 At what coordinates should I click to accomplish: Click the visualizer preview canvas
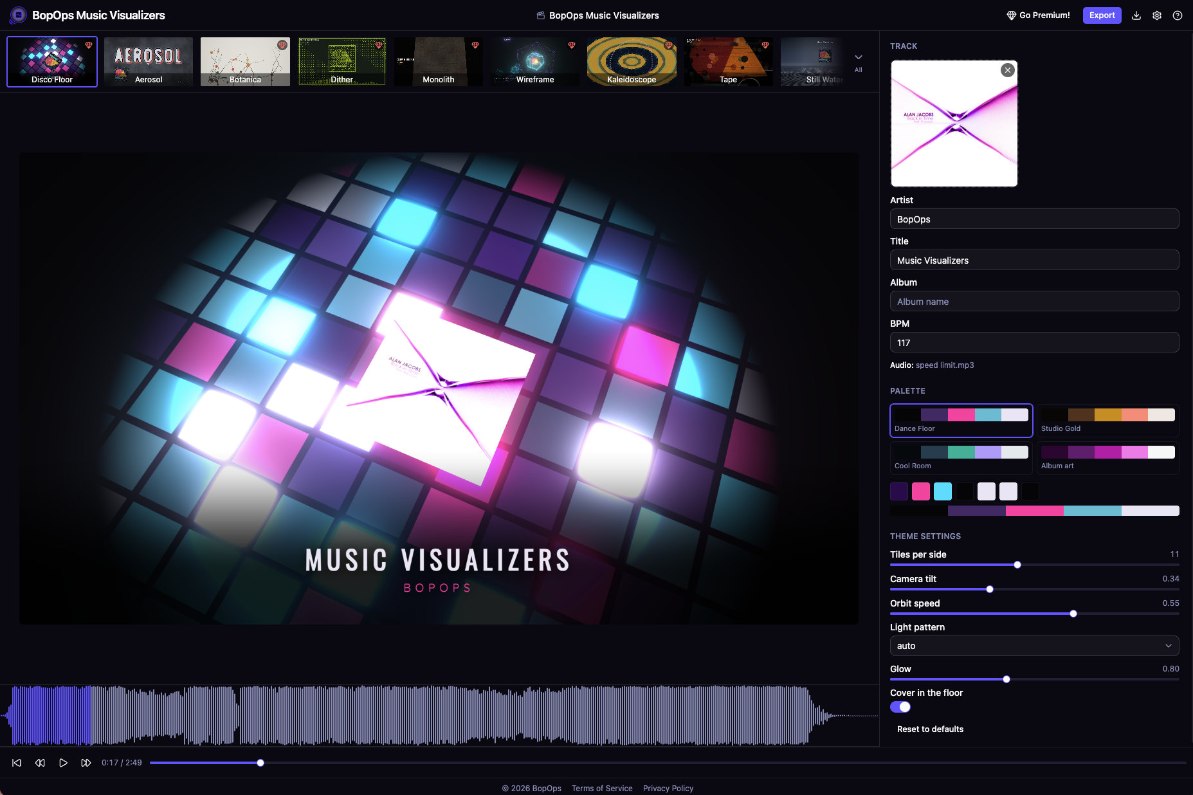[439, 388]
